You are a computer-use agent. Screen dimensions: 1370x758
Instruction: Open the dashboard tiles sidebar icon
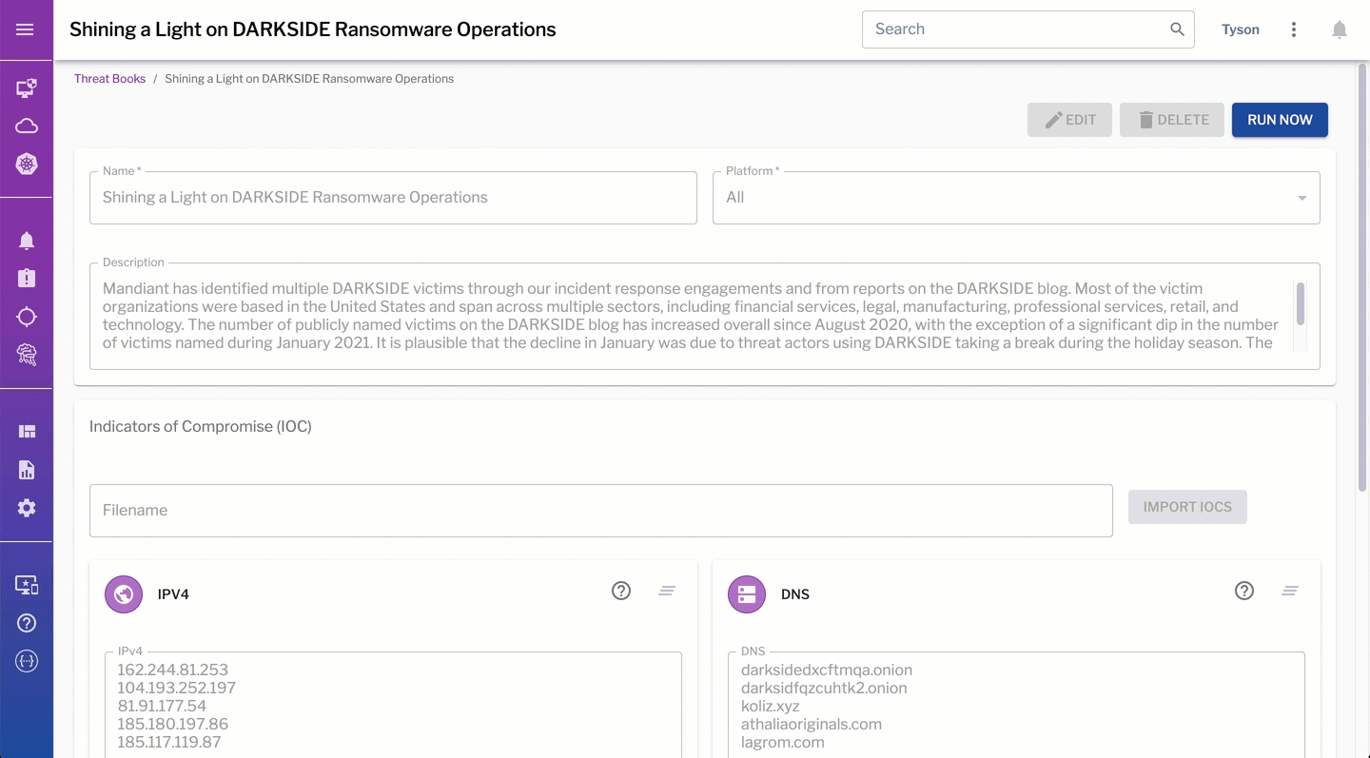click(x=27, y=432)
